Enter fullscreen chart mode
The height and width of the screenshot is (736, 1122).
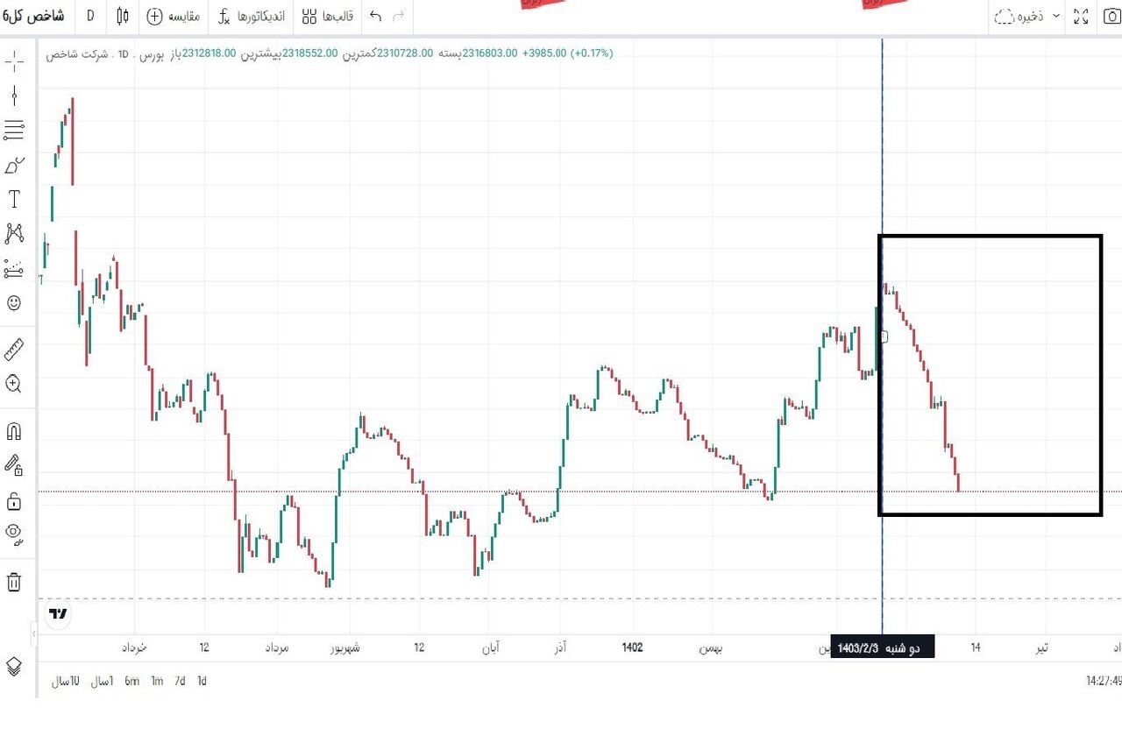1081,16
